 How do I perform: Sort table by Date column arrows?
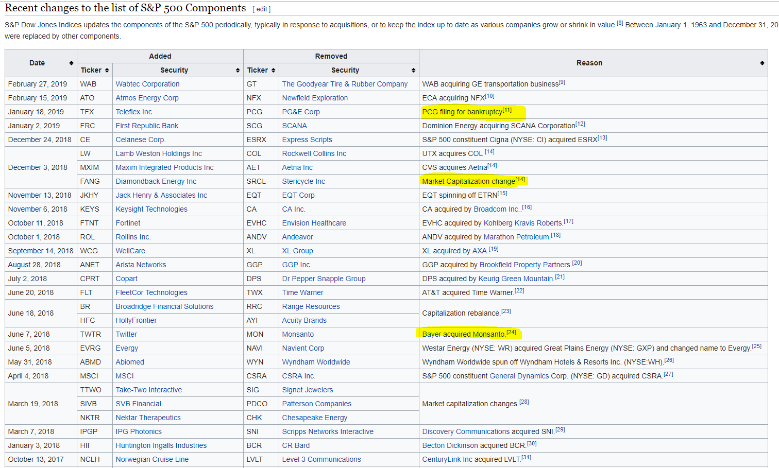coord(71,63)
